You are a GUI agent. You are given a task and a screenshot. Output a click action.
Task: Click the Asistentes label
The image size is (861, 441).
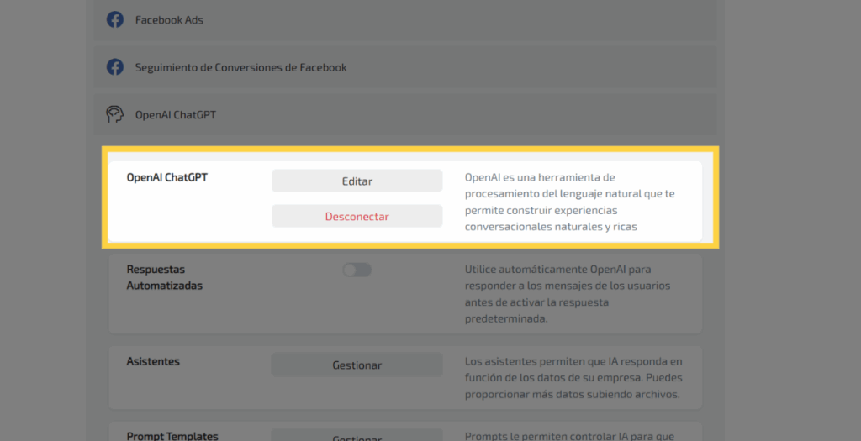coord(153,361)
